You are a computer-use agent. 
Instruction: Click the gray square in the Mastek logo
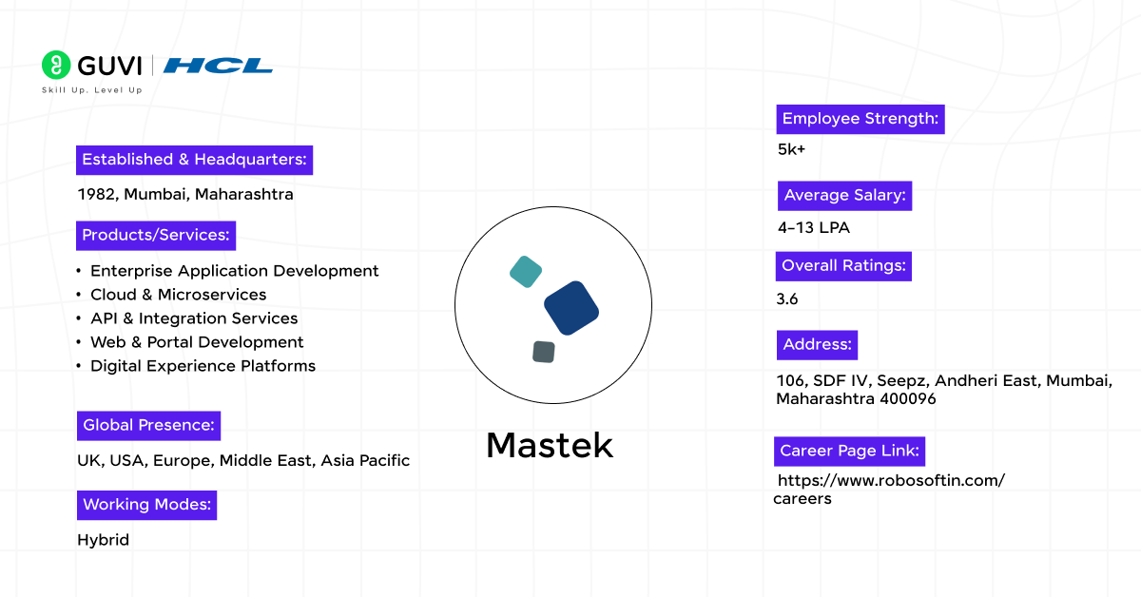tap(541, 353)
